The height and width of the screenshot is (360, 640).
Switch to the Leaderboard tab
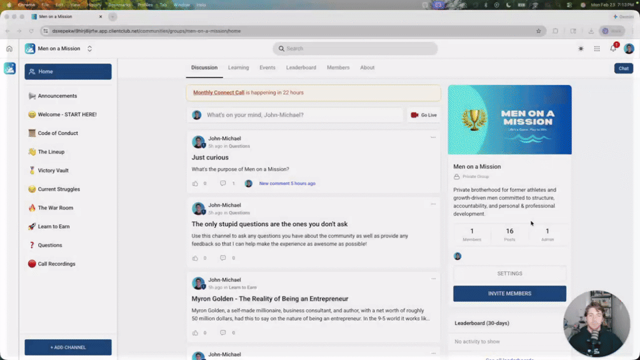click(301, 67)
